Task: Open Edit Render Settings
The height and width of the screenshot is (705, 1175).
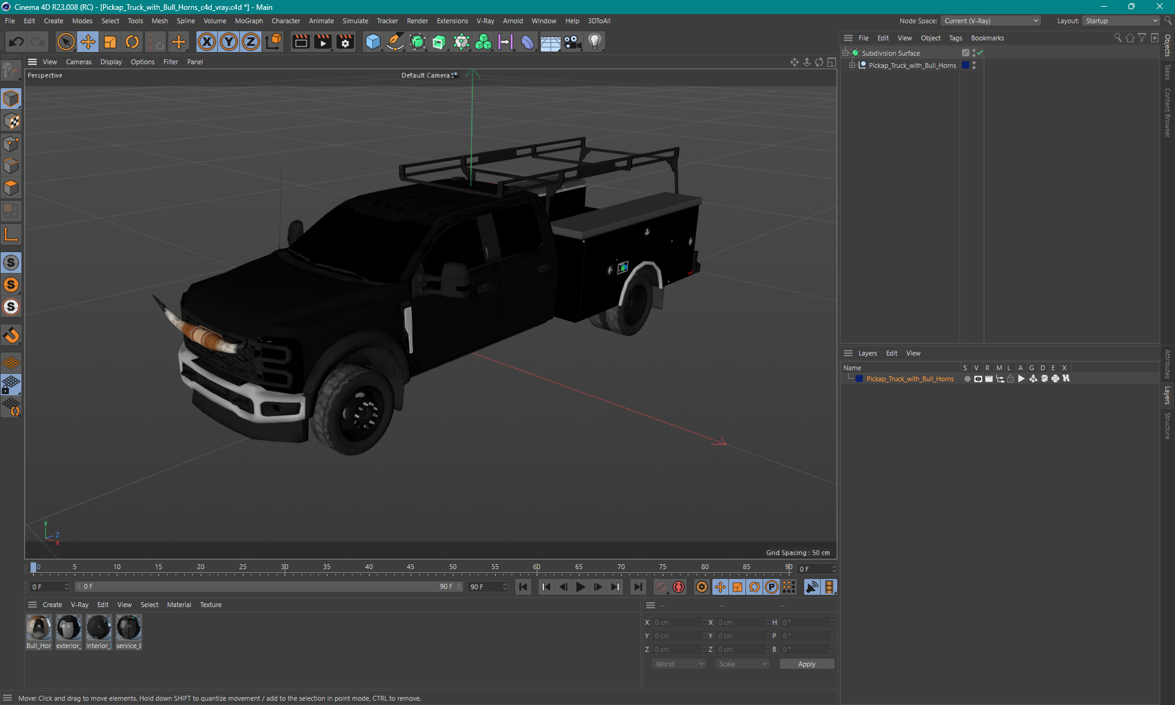Action: point(345,42)
